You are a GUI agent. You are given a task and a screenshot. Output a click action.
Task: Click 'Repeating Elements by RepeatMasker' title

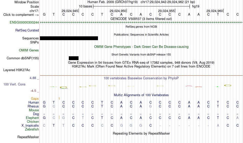[x=141, y=133]
